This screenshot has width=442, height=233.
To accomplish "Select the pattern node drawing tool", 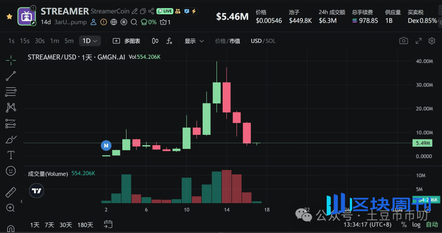I will [11, 108].
